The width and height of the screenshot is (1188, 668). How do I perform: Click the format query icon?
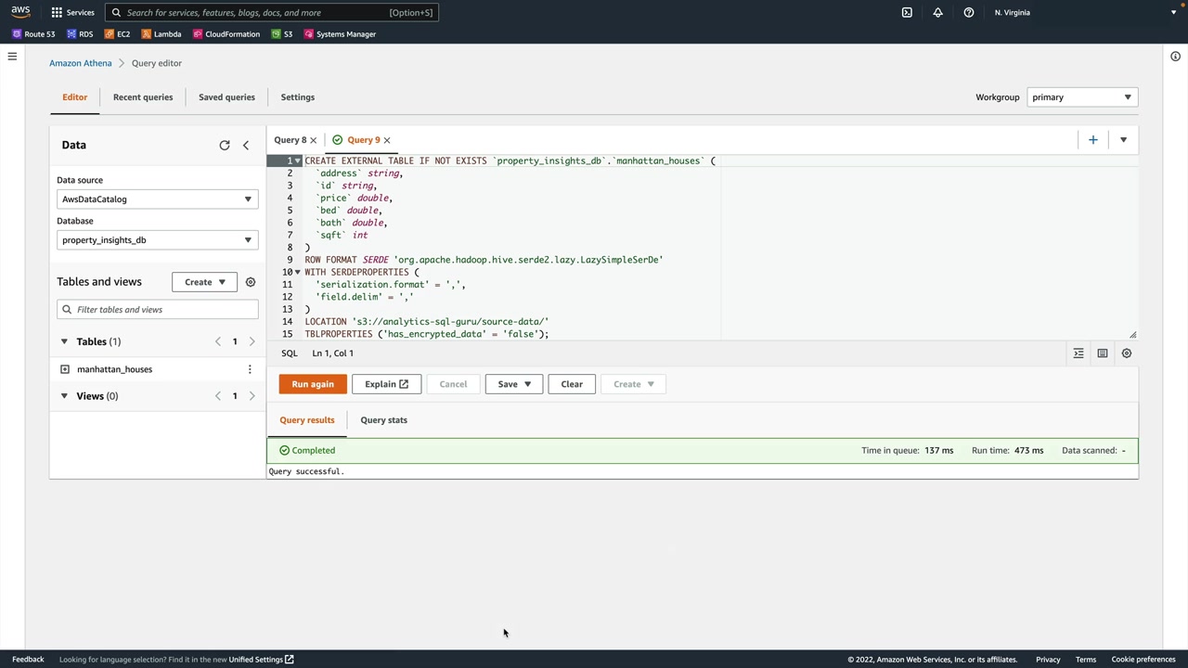[x=1078, y=353]
